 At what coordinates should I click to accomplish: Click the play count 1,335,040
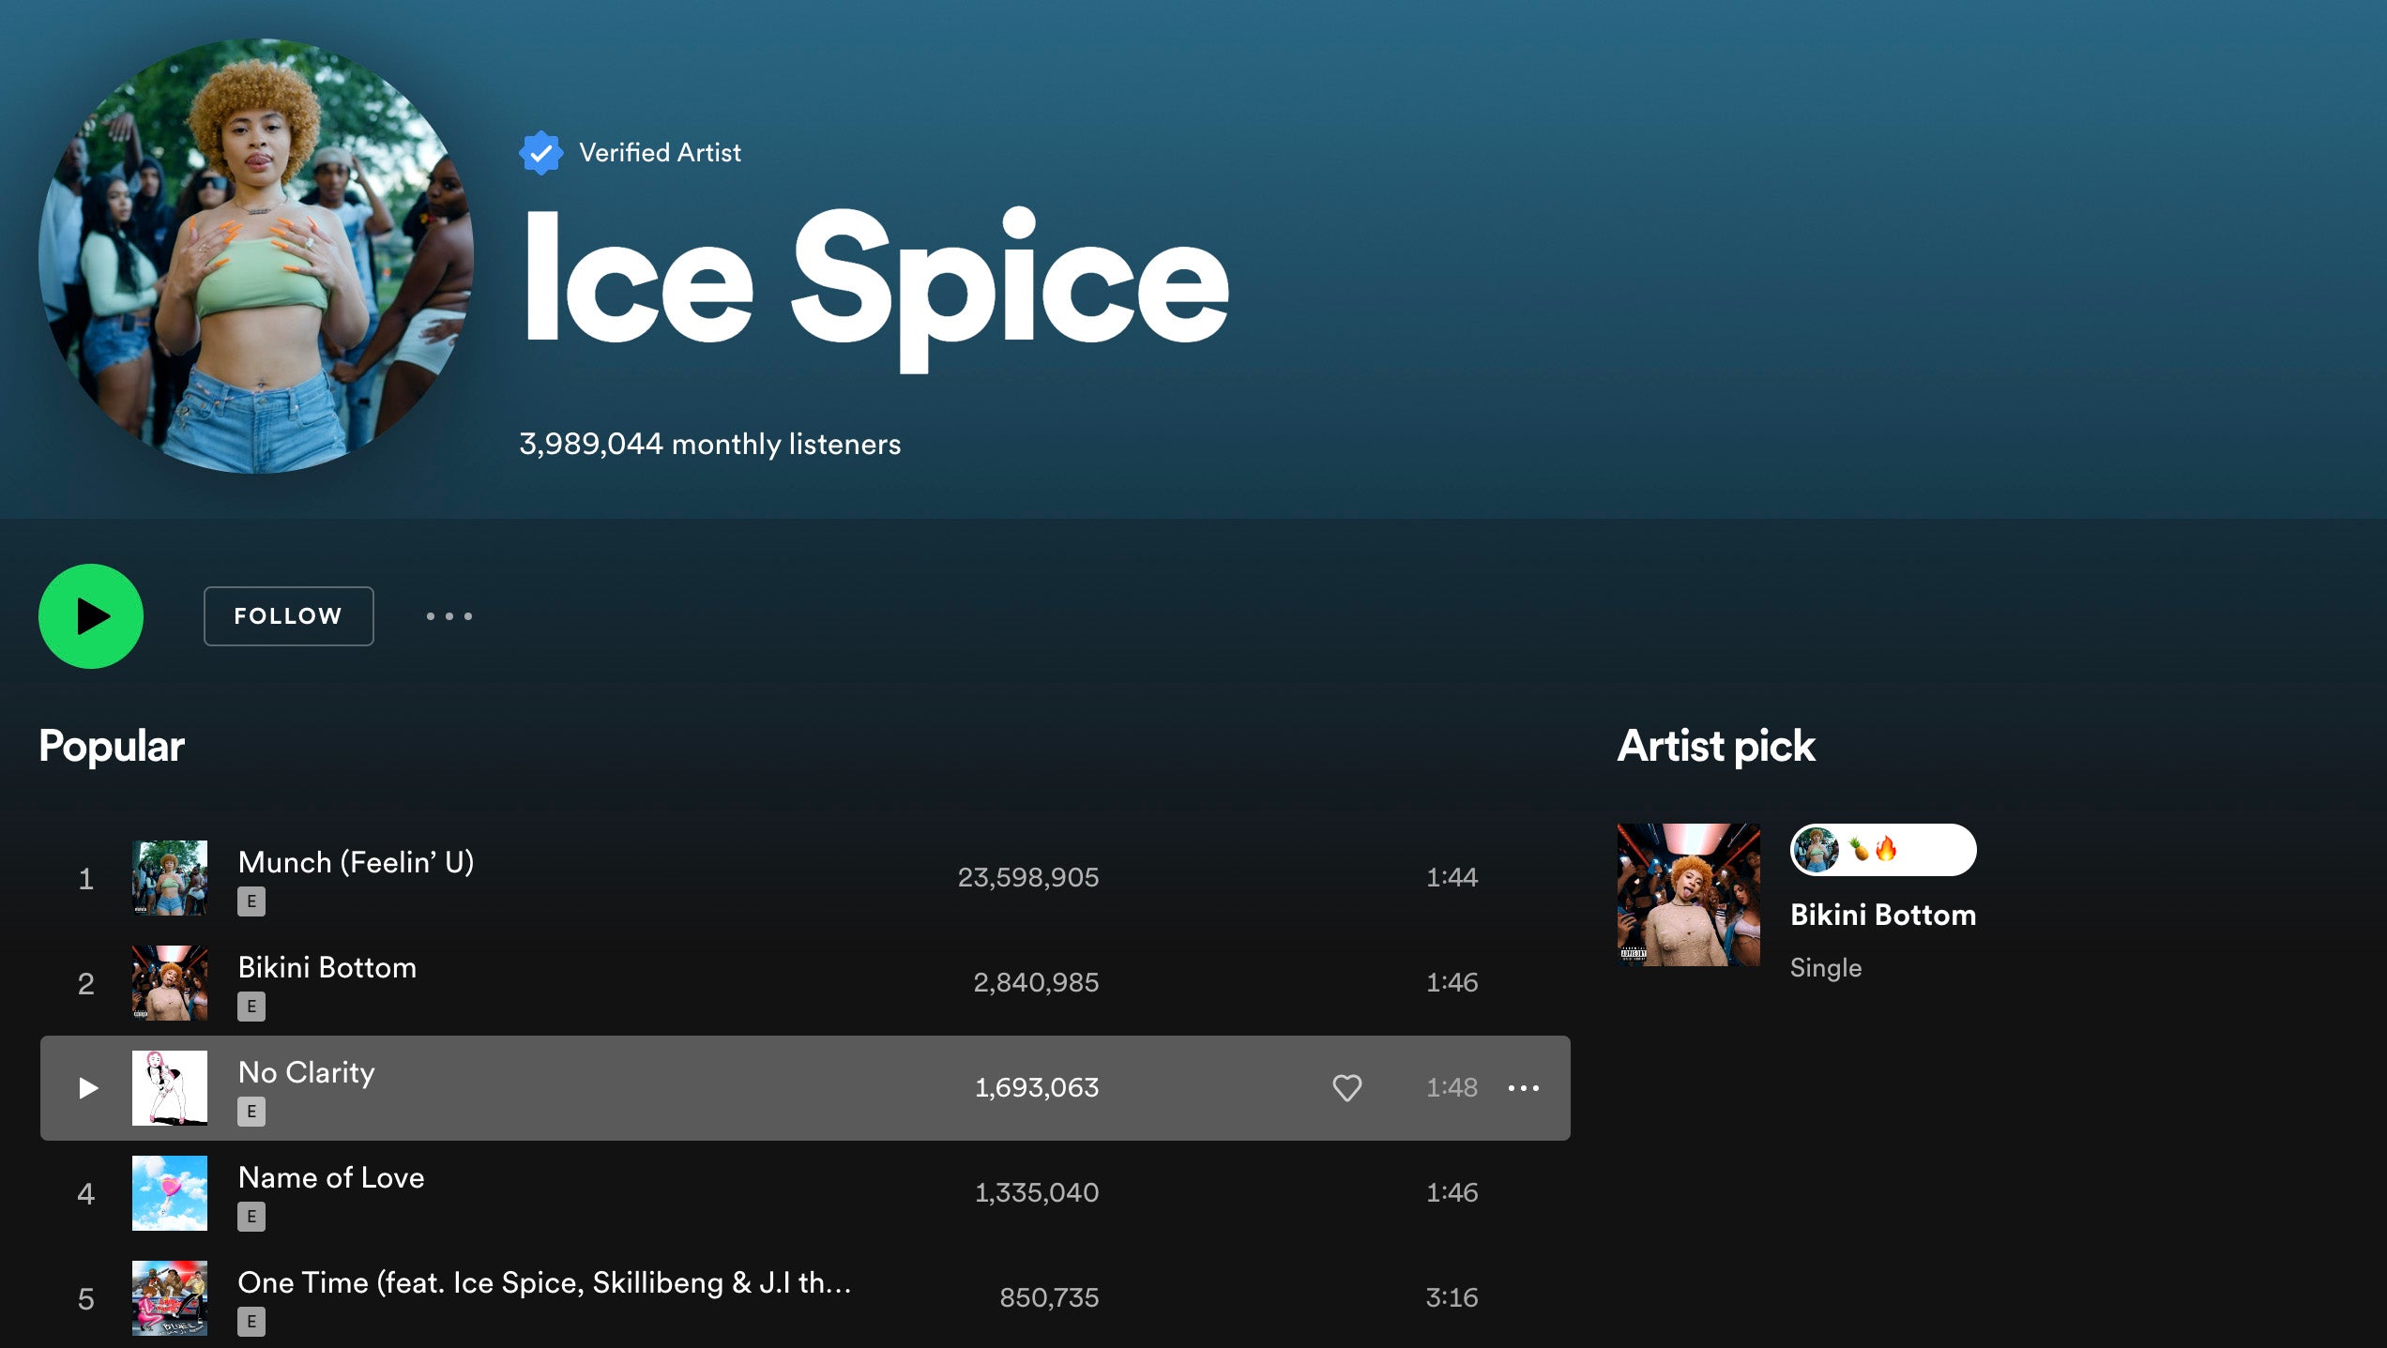pyautogui.click(x=1037, y=1192)
